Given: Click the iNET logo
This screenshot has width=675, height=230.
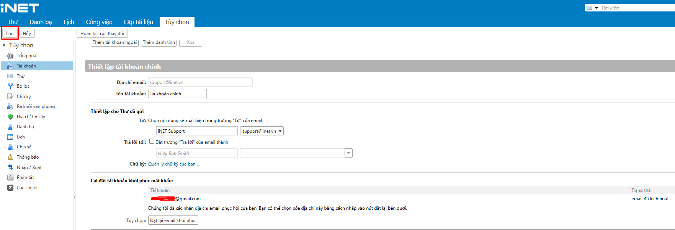Looking at the screenshot, I should 20,8.
